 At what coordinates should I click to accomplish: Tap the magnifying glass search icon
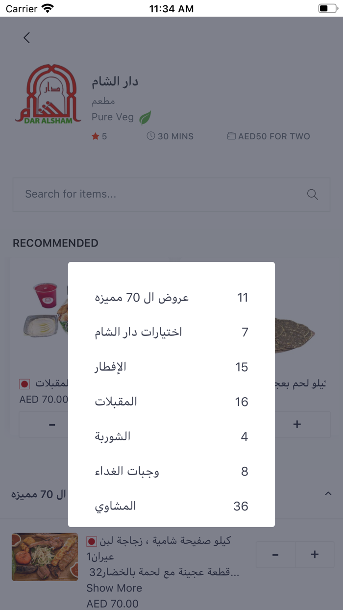312,195
